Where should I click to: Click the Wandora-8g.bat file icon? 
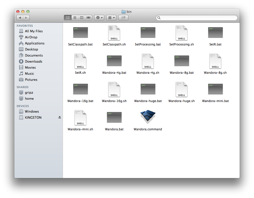(182, 61)
